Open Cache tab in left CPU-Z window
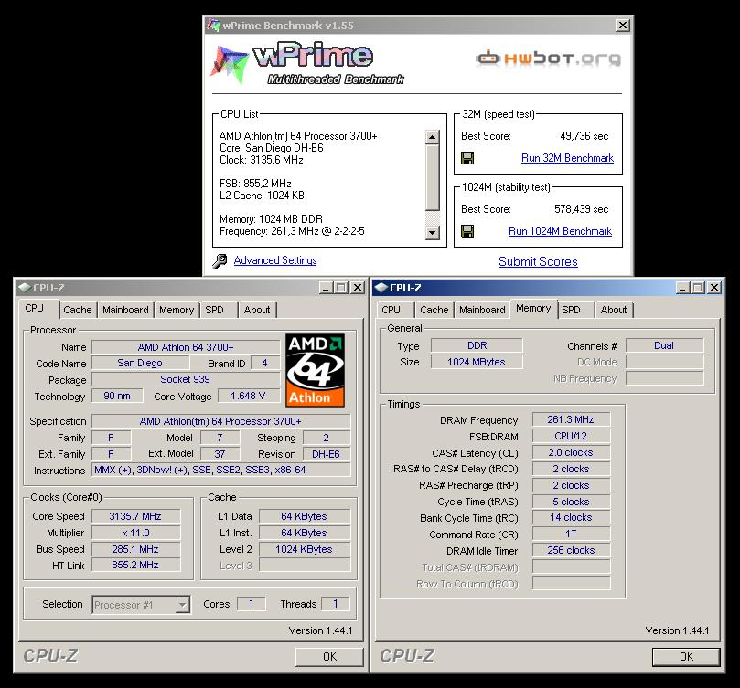 click(x=78, y=310)
